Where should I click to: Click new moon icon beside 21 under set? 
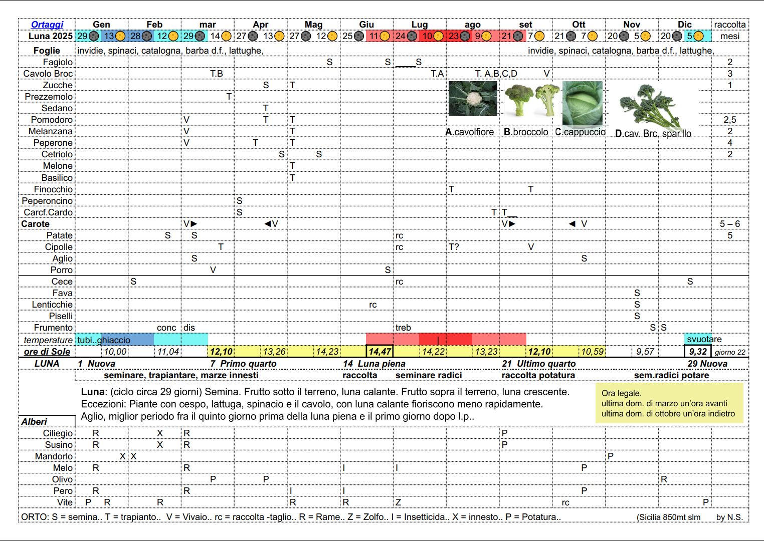(518, 36)
